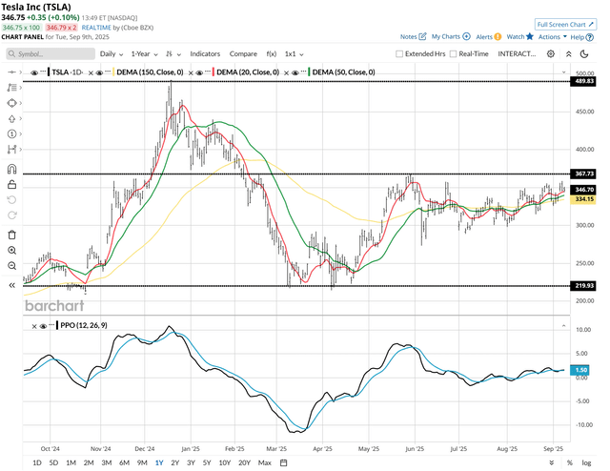Open the measure tools icon
The width and height of the screenshot is (610, 471).
click(x=11, y=149)
